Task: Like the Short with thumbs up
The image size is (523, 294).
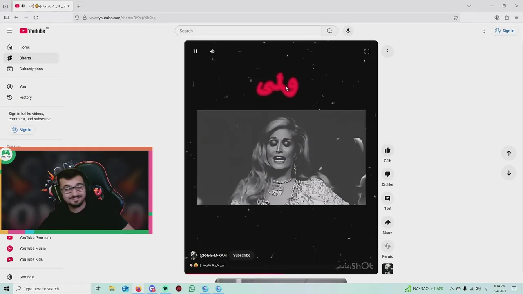Action: (x=387, y=150)
